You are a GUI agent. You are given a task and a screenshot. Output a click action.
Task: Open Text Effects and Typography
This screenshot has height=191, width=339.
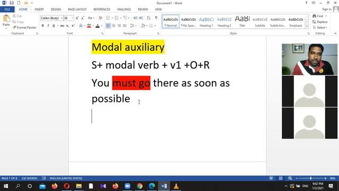(x=81, y=26)
